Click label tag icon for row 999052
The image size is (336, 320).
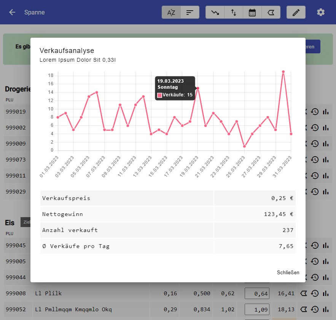tap(304, 309)
